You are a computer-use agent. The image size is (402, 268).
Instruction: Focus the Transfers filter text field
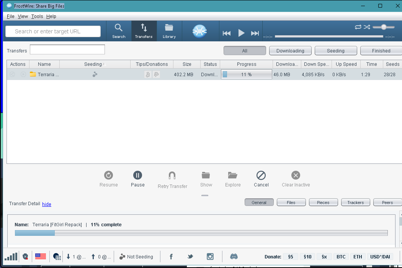pos(67,49)
